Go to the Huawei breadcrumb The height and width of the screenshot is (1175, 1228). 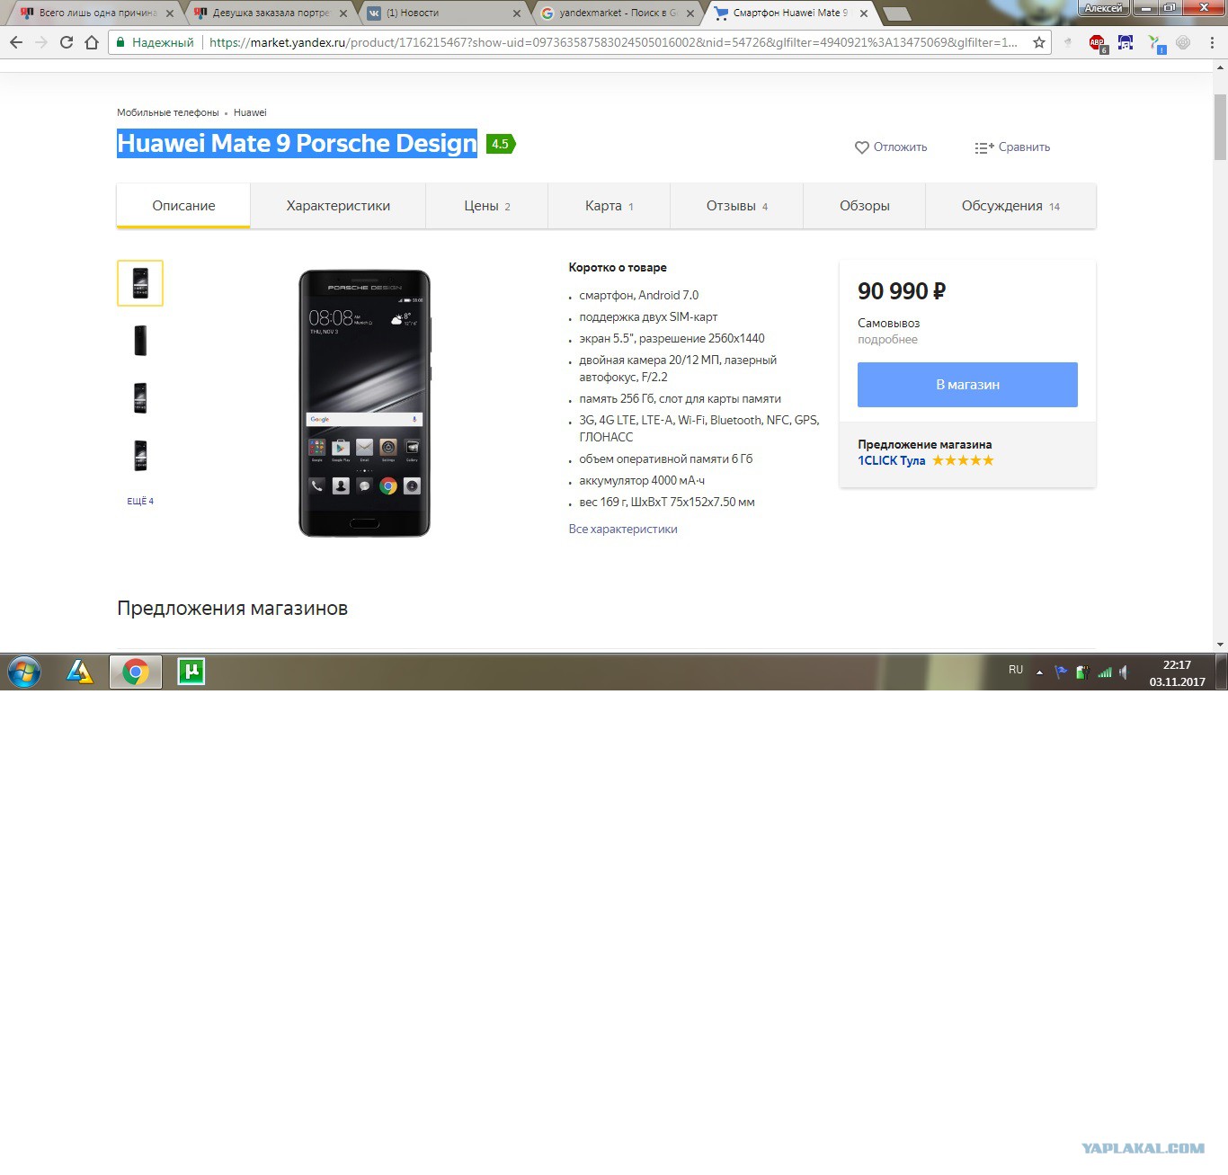[250, 112]
